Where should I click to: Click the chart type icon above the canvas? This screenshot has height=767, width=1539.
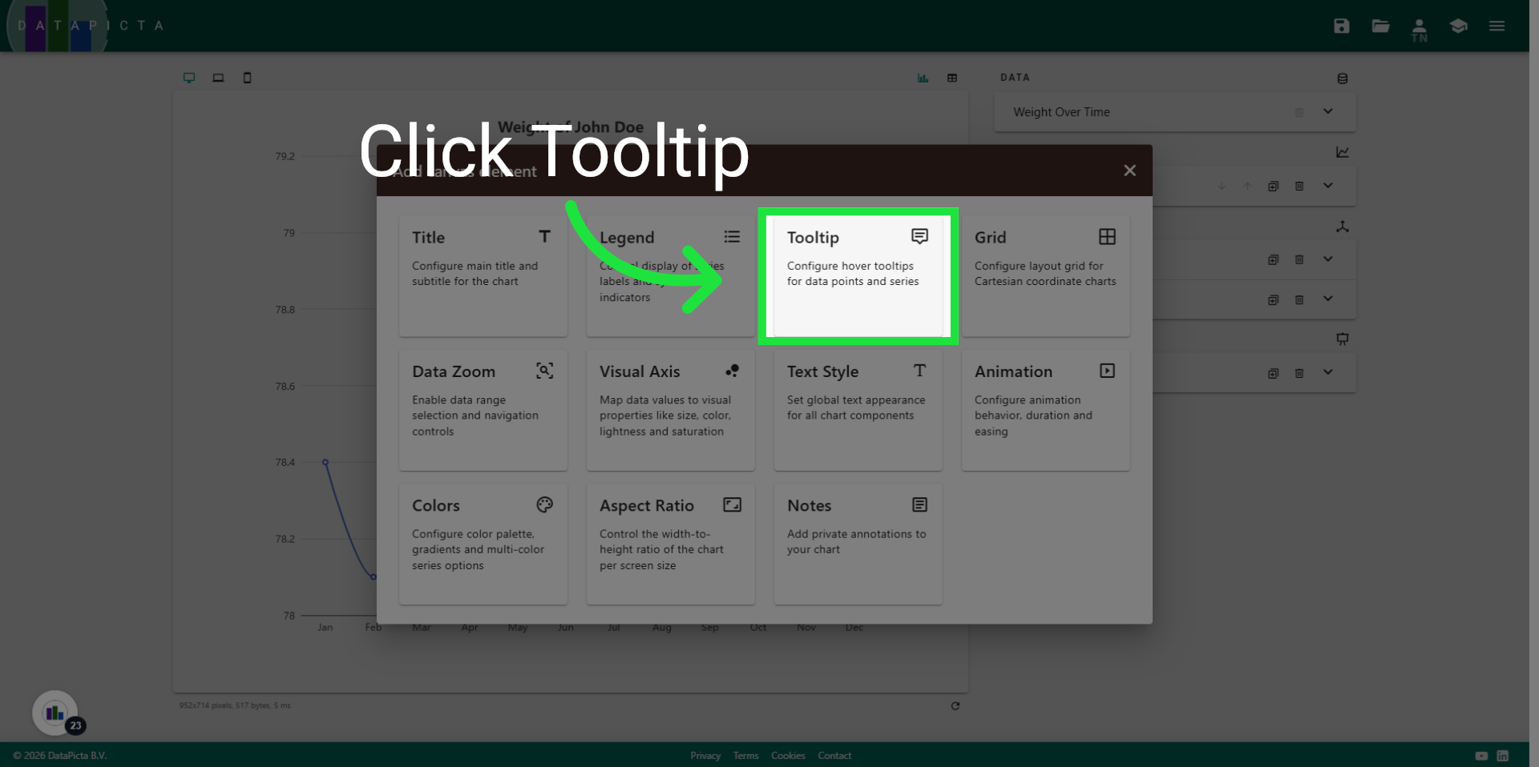click(x=922, y=78)
